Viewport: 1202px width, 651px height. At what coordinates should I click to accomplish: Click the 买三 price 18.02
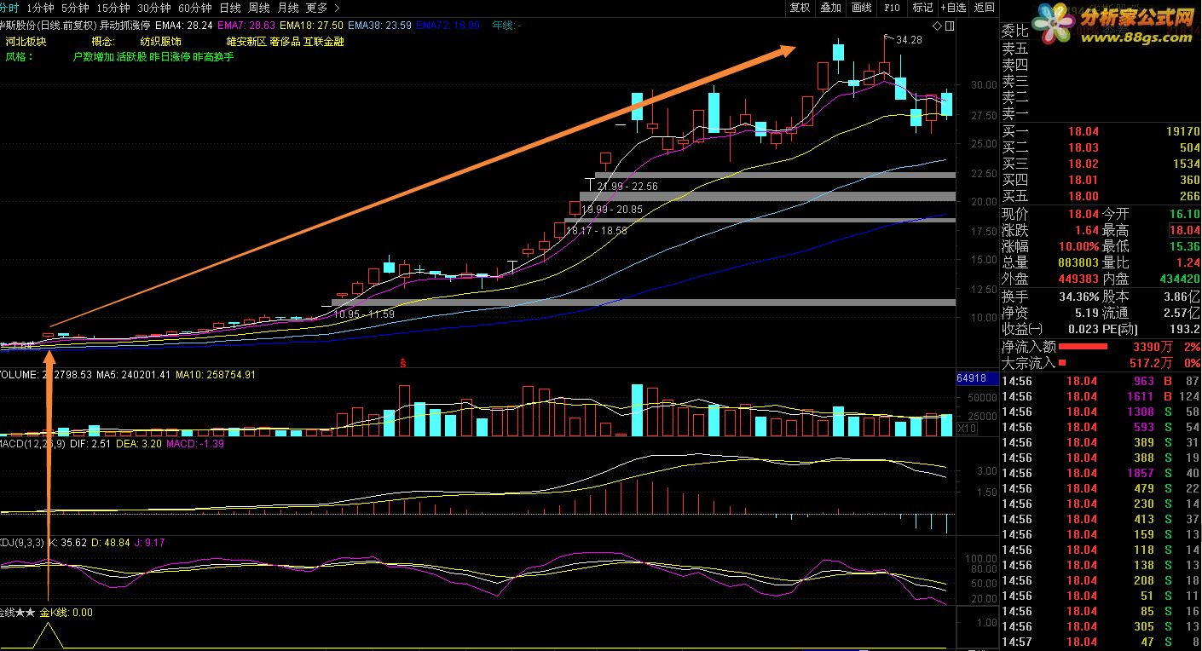tap(1083, 164)
